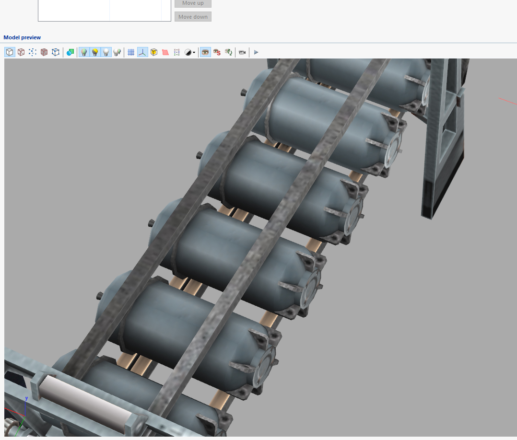Toggle the yellow light bulb
Viewport: 517px width, 440px height.
tap(95, 52)
